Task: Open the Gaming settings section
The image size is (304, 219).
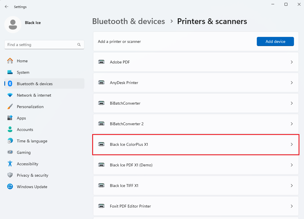Action: click(24, 152)
